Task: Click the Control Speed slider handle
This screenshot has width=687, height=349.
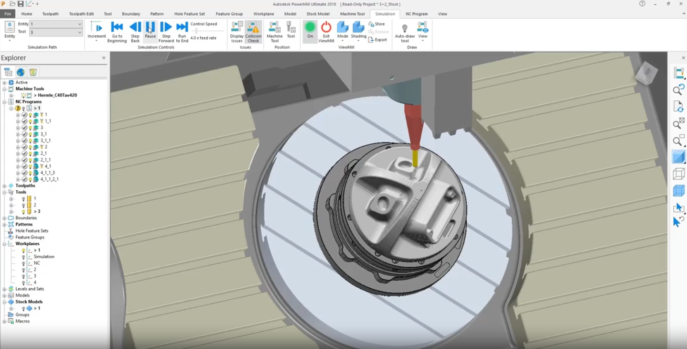Action: coord(195,31)
